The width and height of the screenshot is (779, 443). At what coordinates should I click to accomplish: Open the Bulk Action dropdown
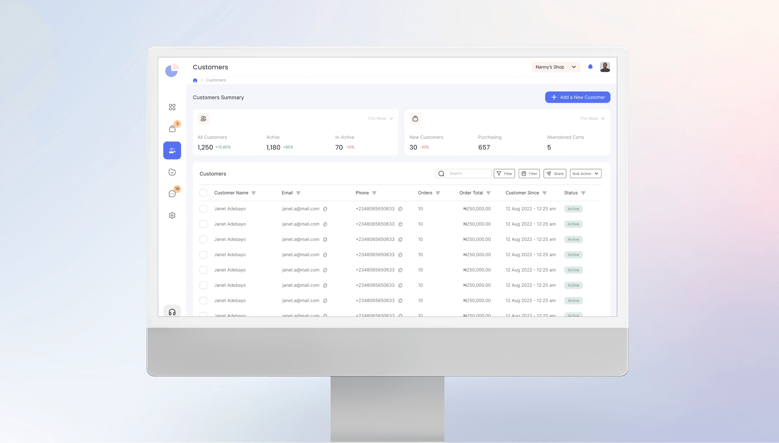[x=586, y=174]
